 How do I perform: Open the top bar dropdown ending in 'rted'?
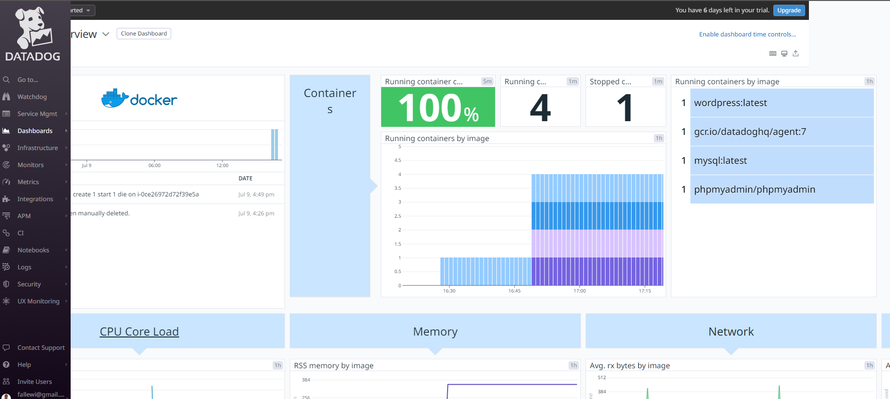(x=83, y=10)
